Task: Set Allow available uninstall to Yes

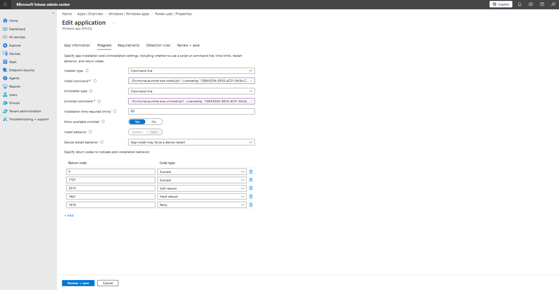Action: click(x=137, y=122)
